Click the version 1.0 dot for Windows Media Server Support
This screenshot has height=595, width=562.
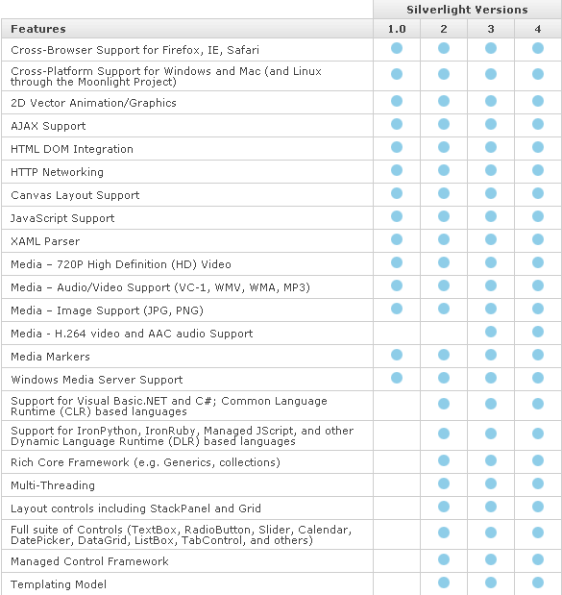point(397,378)
